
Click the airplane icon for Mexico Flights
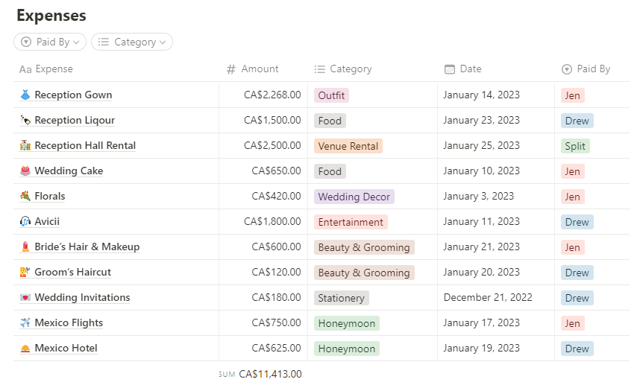tap(25, 323)
